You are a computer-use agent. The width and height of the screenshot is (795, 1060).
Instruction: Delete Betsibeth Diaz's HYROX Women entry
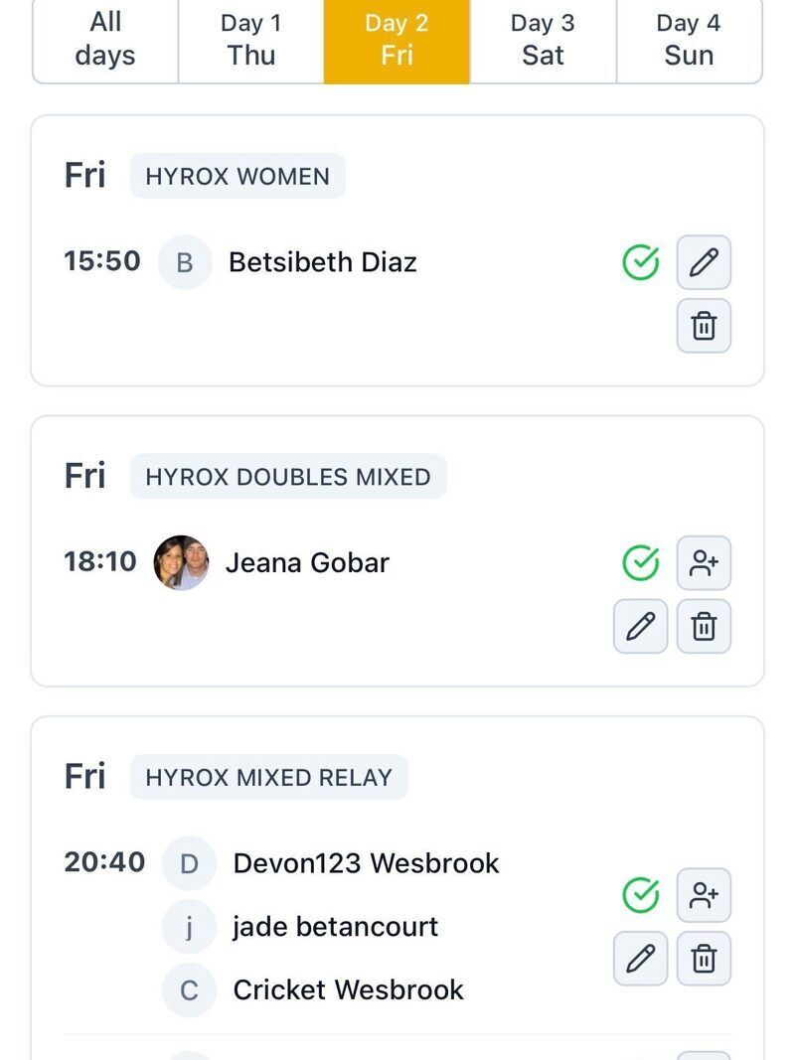coord(704,326)
